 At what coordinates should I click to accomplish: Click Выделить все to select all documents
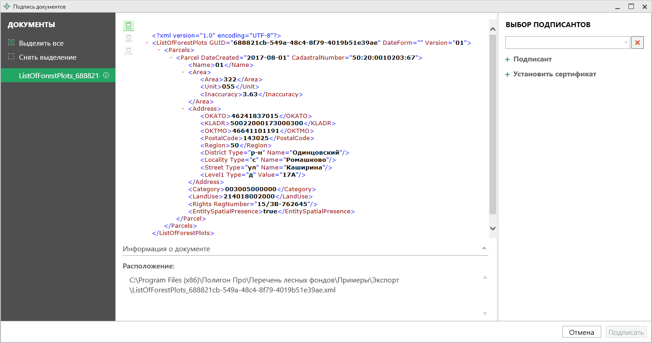tap(41, 43)
